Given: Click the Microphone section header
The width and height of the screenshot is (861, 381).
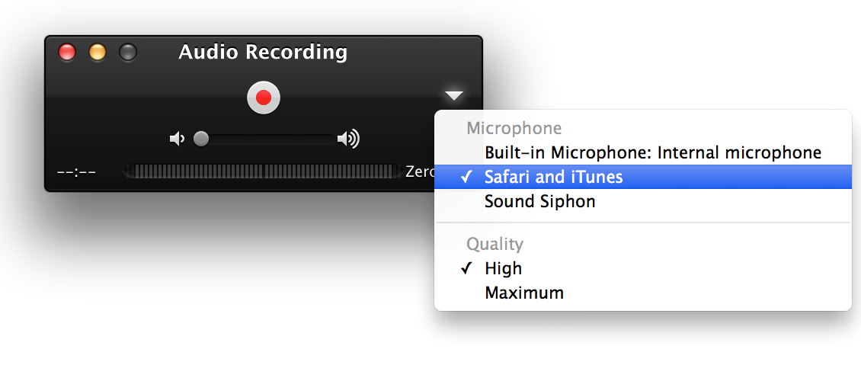Looking at the screenshot, I should click(x=514, y=129).
